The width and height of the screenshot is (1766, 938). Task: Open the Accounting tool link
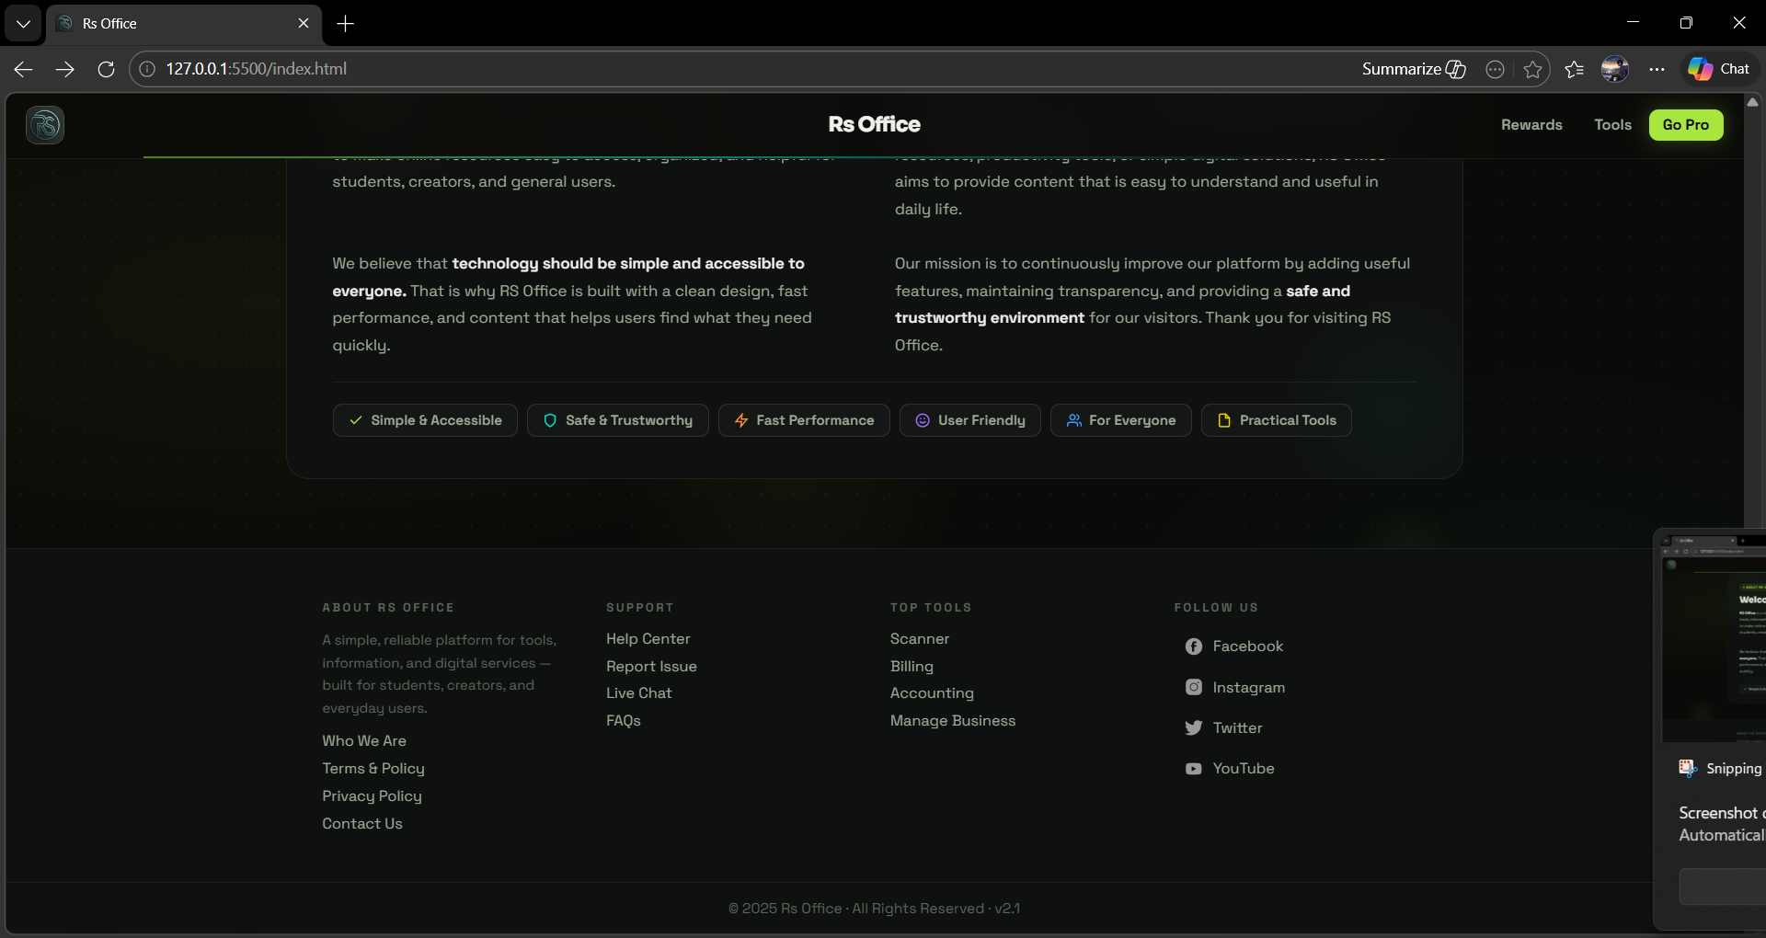point(932,693)
